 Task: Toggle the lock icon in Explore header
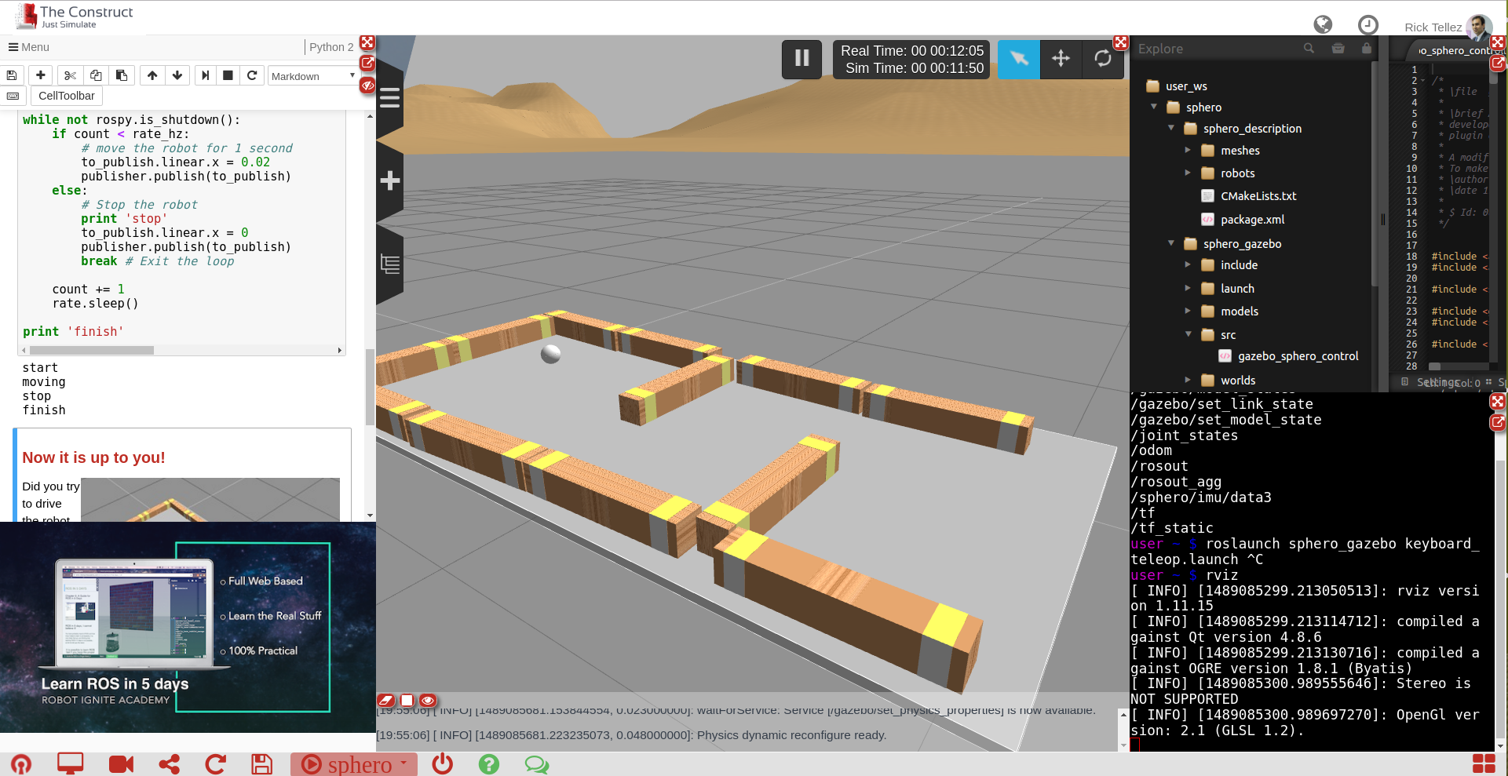pyautogui.click(x=1367, y=49)
